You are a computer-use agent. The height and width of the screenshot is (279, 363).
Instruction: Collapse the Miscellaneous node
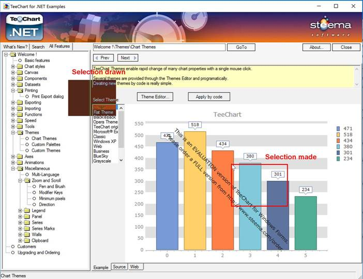pyautogui.click(x=13, y=168)
